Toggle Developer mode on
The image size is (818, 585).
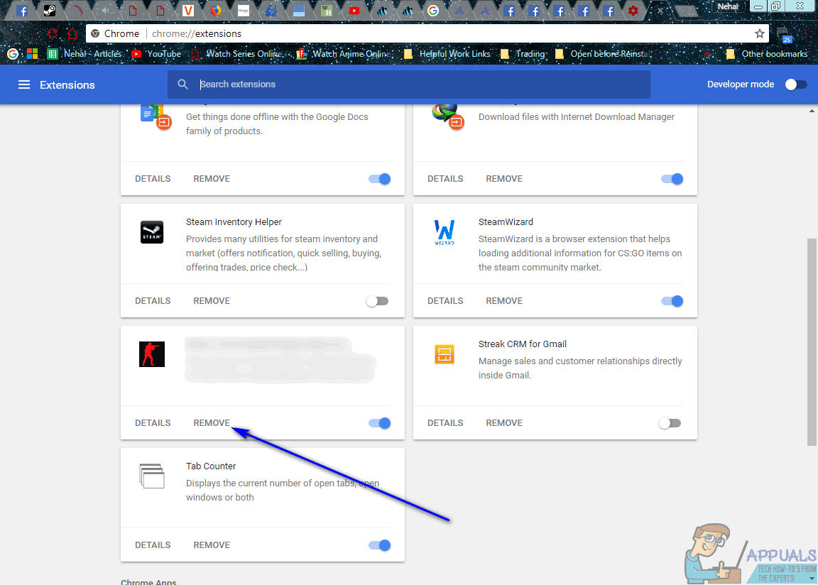[795, 84]
